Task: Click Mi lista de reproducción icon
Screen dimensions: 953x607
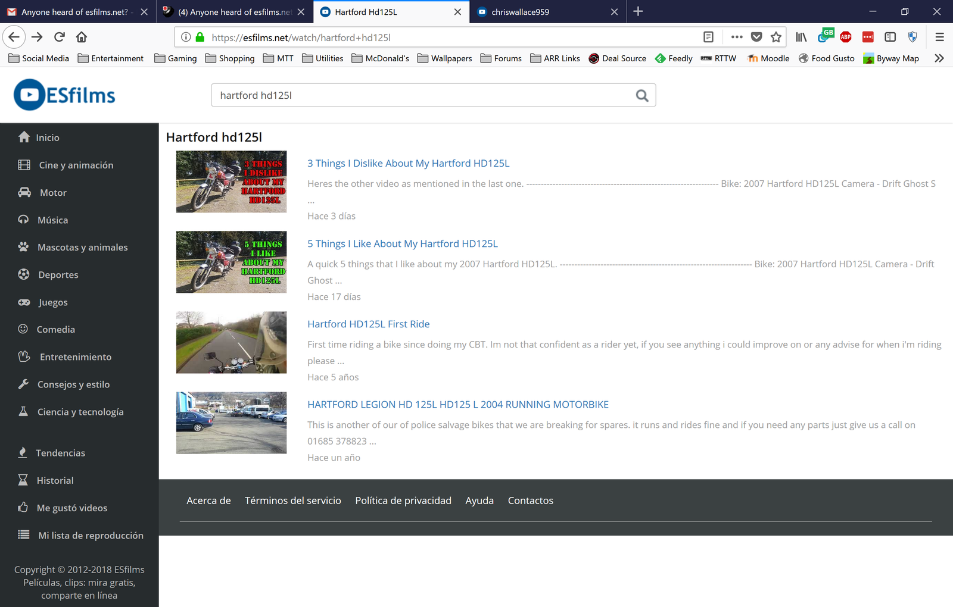Action: tap(24, 534)
